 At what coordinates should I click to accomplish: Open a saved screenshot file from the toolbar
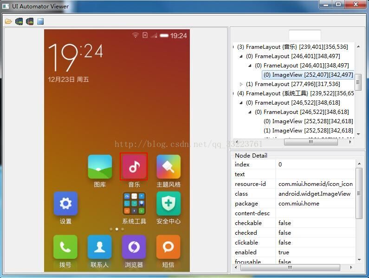(8, 21)
